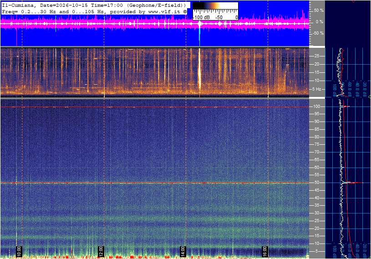The image size is (371, 259).
Task: Click the '40.0 dB' label in geophone spectrum graph
Action: (x=357, y=89)
